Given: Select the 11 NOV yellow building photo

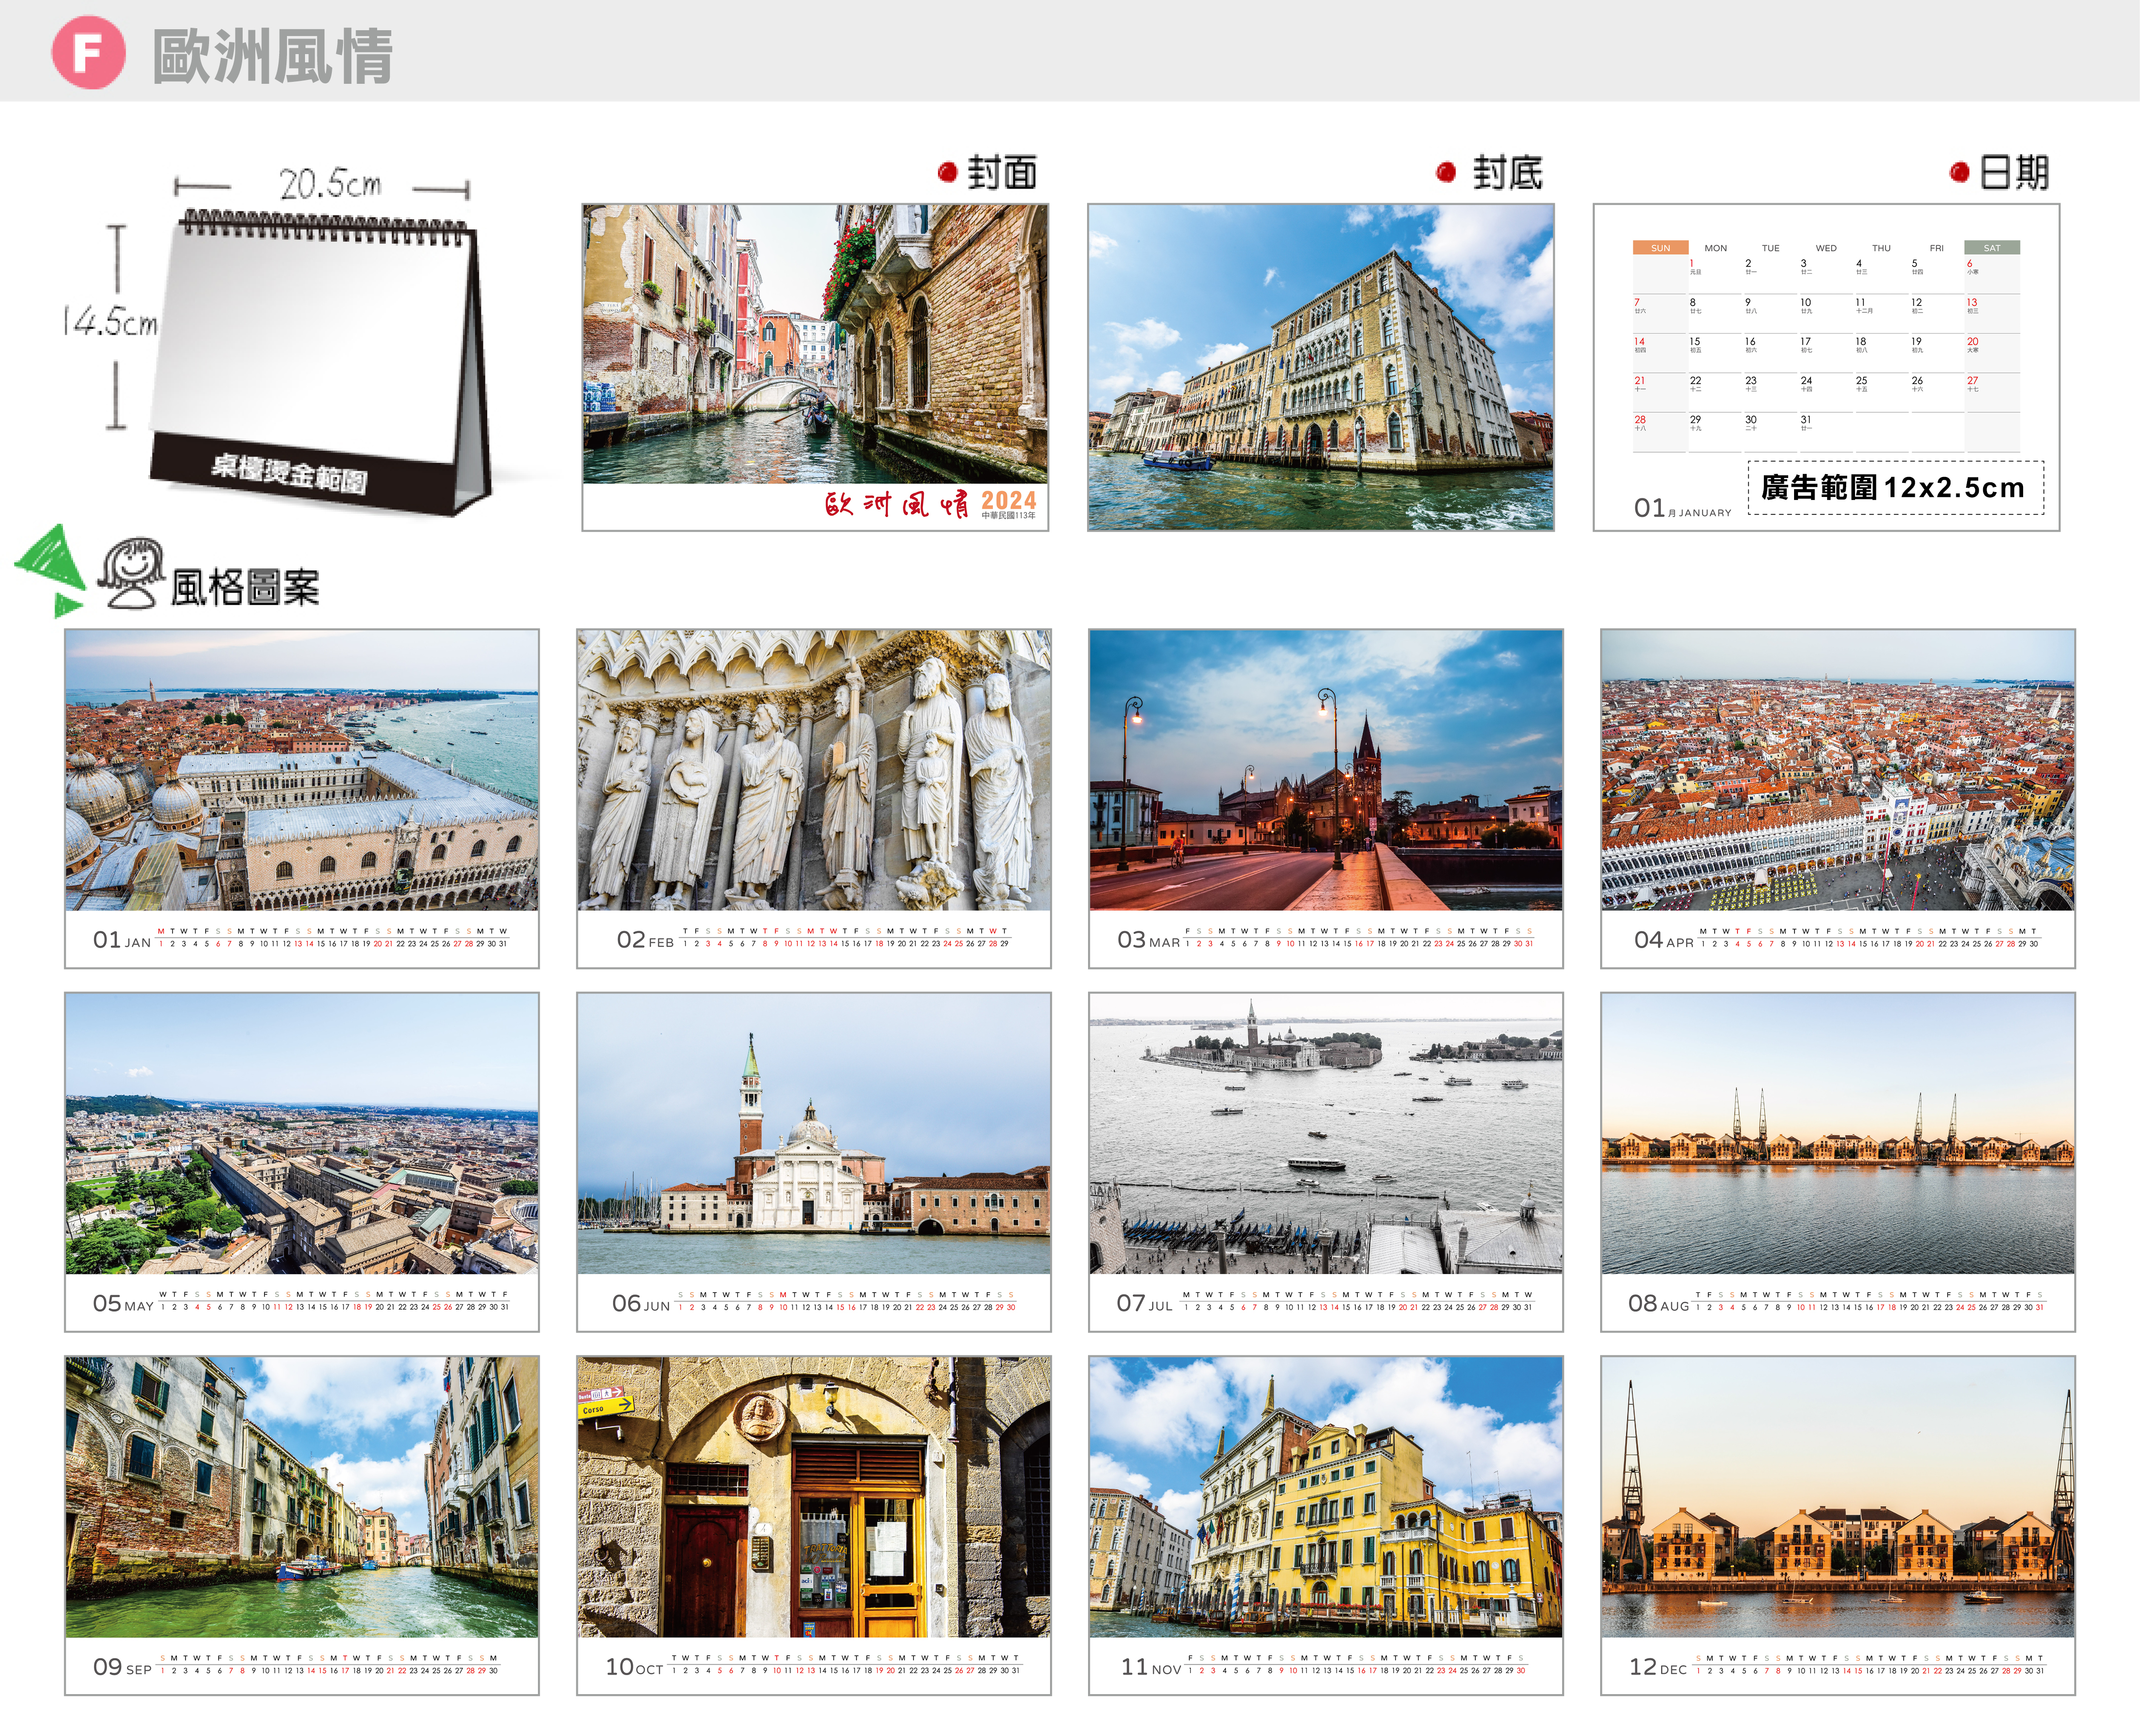Looking at the screenshot, I should [x=1325, y=1497].
